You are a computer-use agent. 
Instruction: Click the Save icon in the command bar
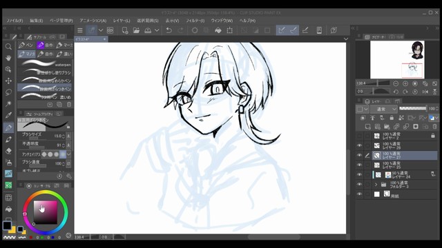point(148,30)
